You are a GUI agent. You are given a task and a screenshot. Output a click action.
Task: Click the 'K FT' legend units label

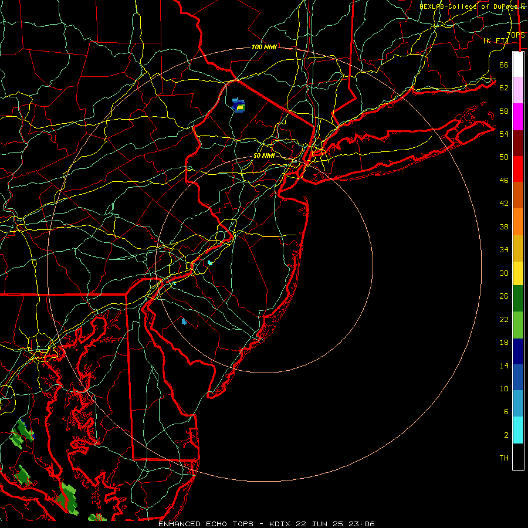pyautogui.click(x=496, y=40)
